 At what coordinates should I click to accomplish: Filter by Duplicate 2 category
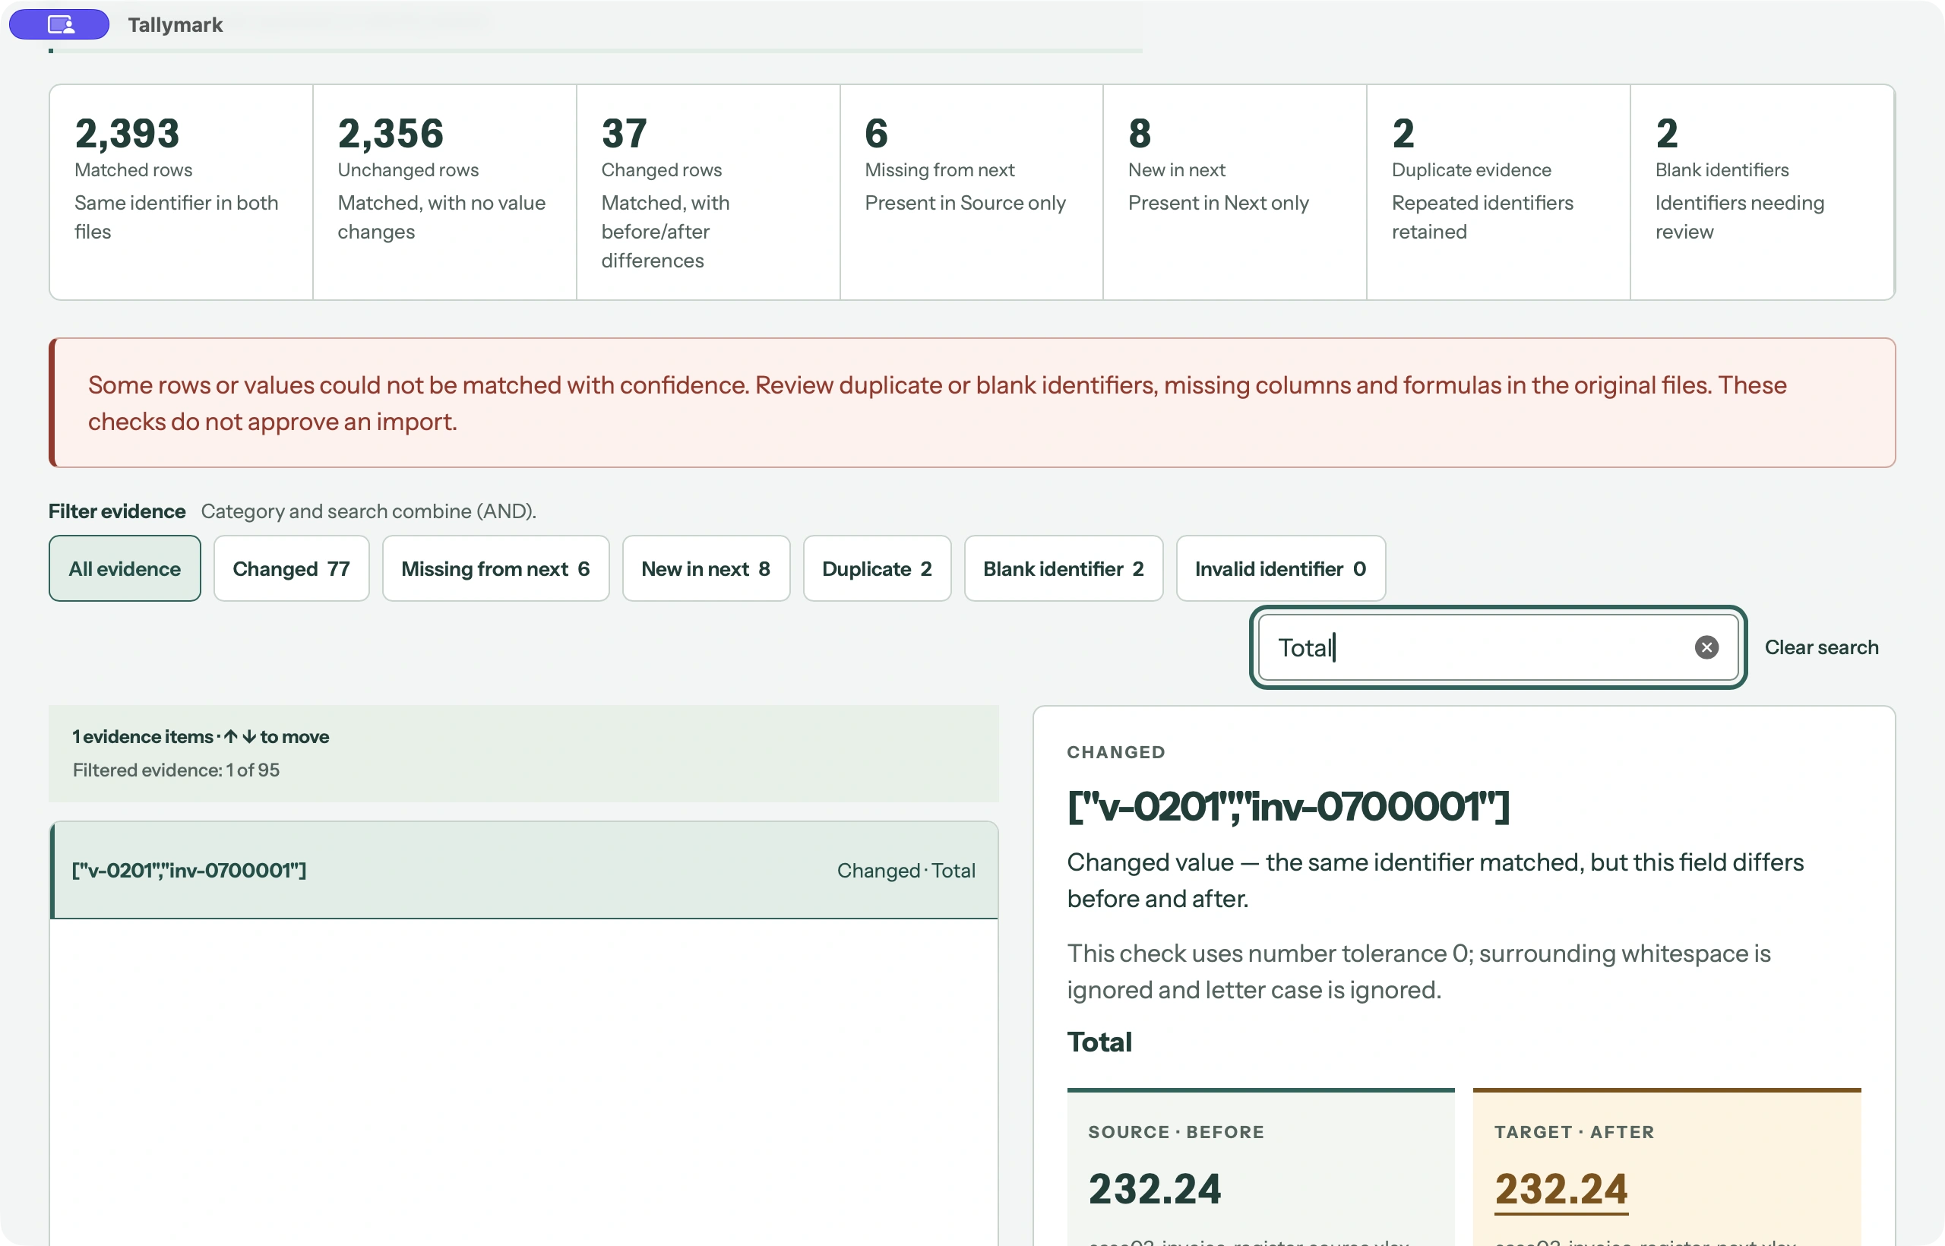877,569
